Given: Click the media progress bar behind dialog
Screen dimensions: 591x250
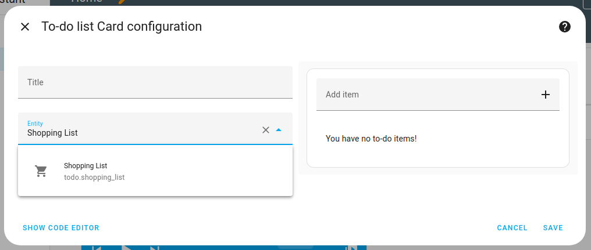Looking at the screenshot, I should [297, 248].
